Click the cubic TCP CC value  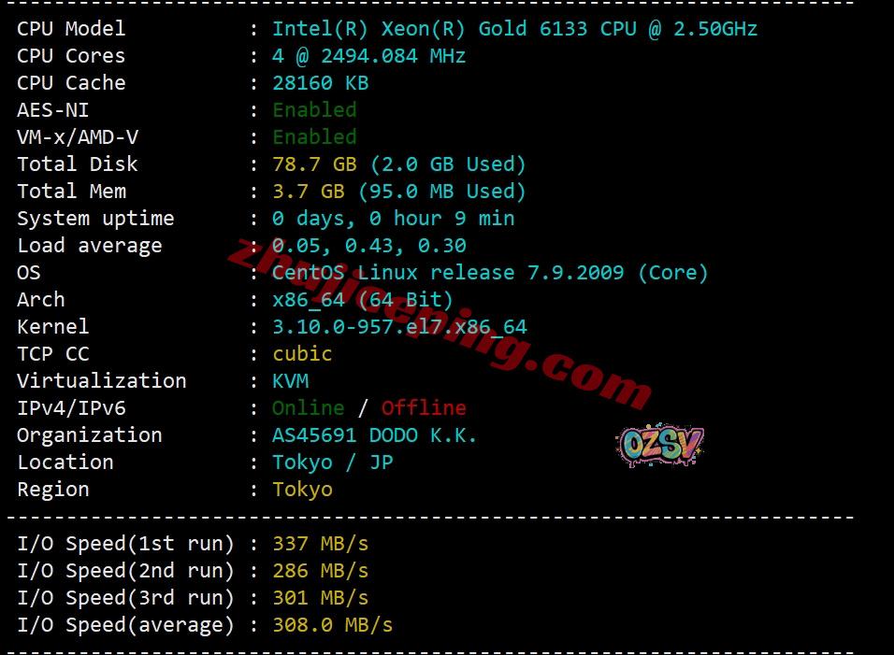click(x=302, y=354)
